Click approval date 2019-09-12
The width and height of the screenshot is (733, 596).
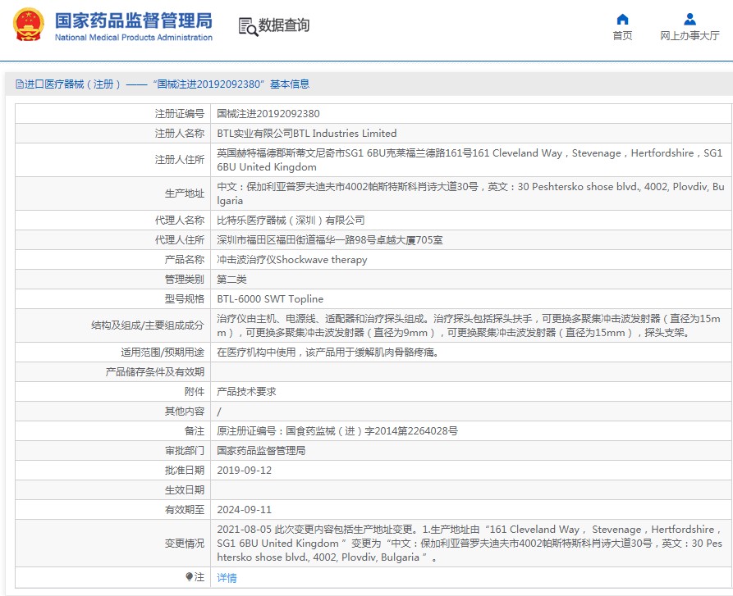tap(245, 470)
